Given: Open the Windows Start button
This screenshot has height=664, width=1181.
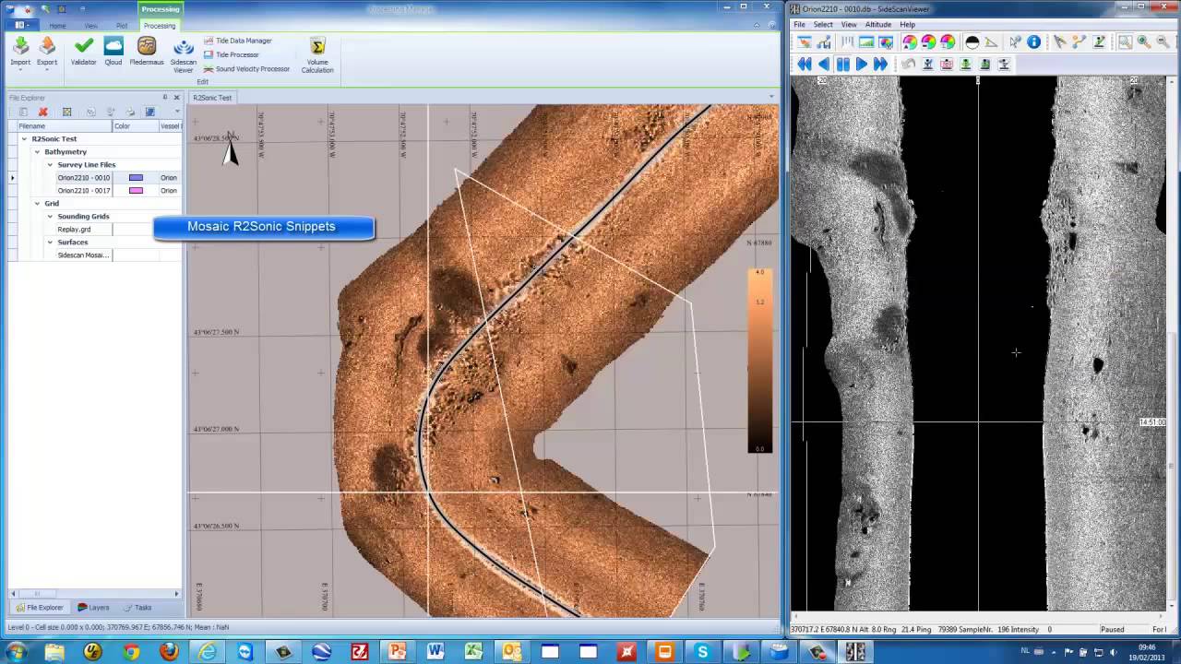Looking at the screenshot, I should (x=16, y=652).
